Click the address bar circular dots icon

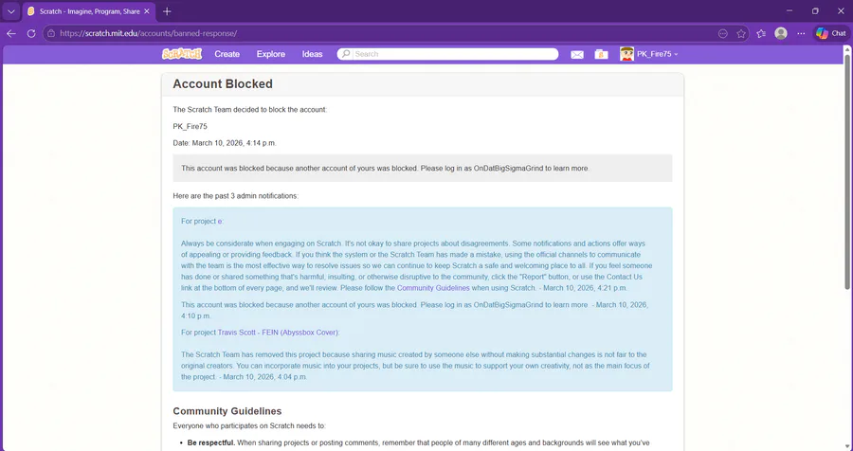[722, 34]
